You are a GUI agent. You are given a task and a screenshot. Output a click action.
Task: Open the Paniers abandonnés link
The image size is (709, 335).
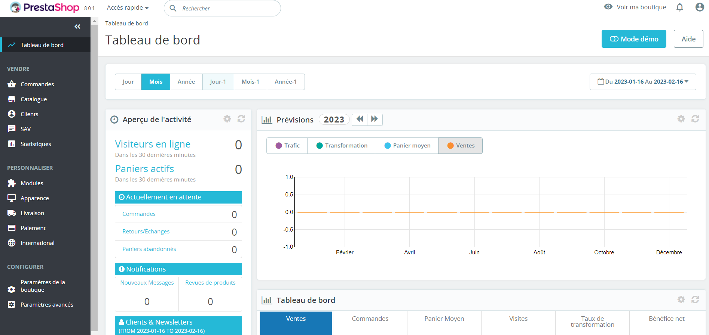tap(149, 249)
